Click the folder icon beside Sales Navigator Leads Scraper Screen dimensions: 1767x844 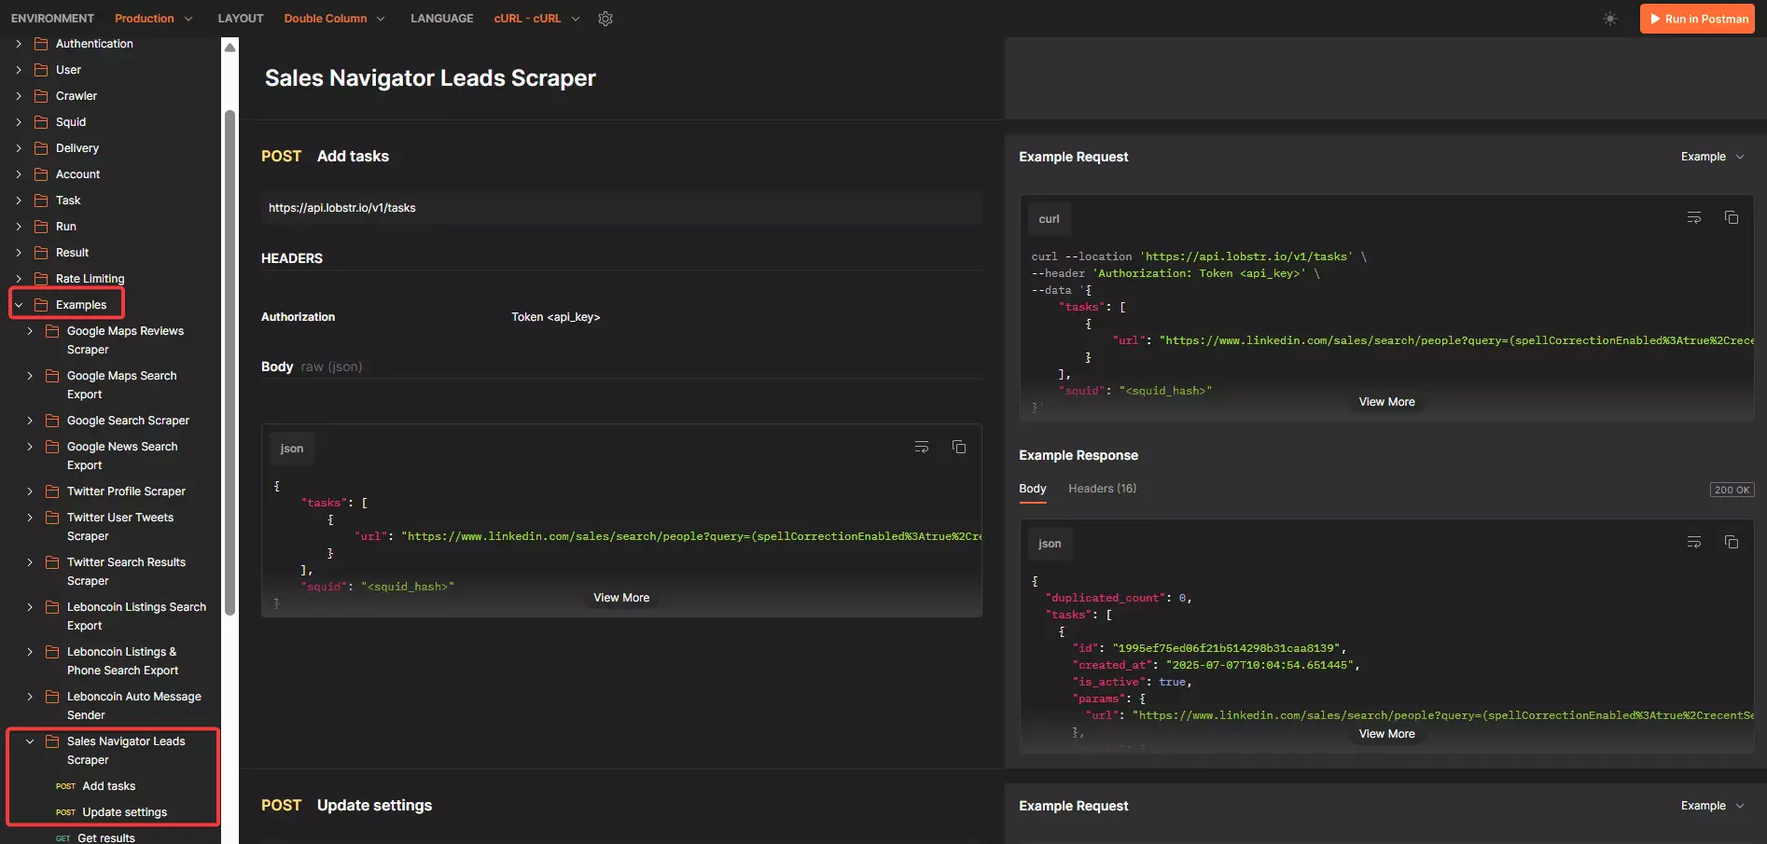51,740
